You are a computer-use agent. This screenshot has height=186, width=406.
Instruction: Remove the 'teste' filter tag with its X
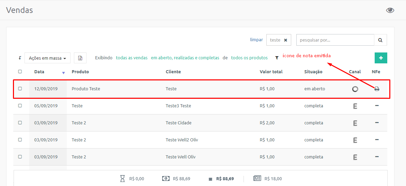[x=286, y=40]
